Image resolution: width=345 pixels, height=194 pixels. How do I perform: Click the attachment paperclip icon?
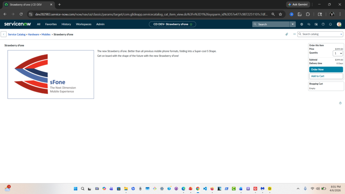[287, 34]
